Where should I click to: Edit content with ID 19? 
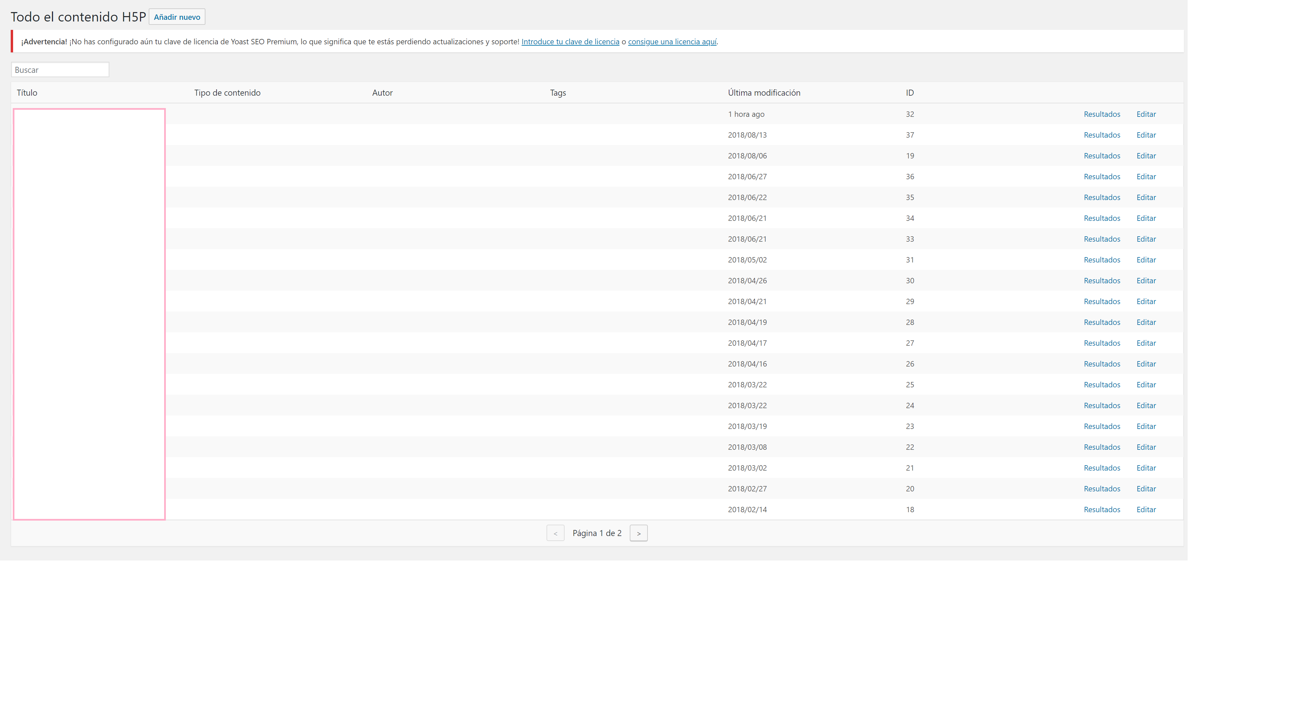(1146, 156)
